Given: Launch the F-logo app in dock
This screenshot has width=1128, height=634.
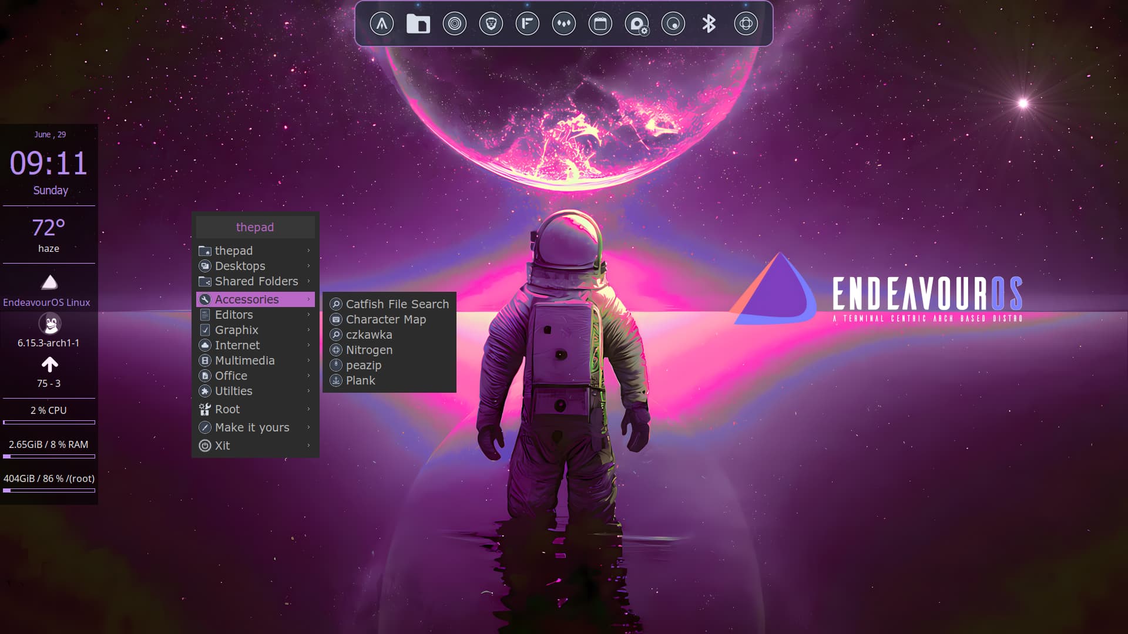Looking at the screenshot, I should [x=528, y=24].
